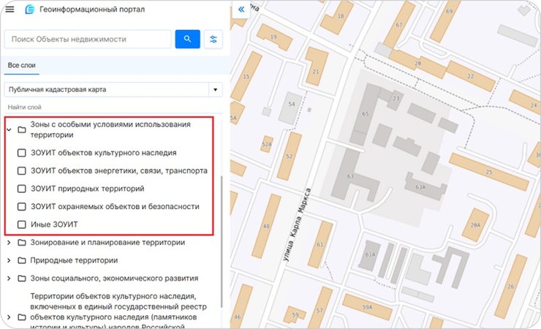Collapse Зоны с особыми условиями использования group
541x329 pixels.
click(9, 130)
